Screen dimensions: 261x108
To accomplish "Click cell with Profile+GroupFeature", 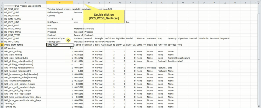I will click(x=179, y=58).
